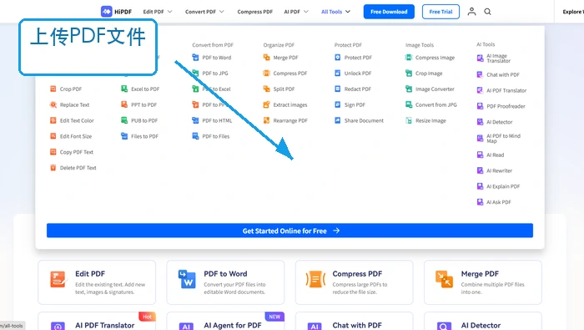Open the Copy PDF Text link
This screenshot has width=584, height=330.
[77, 152]
